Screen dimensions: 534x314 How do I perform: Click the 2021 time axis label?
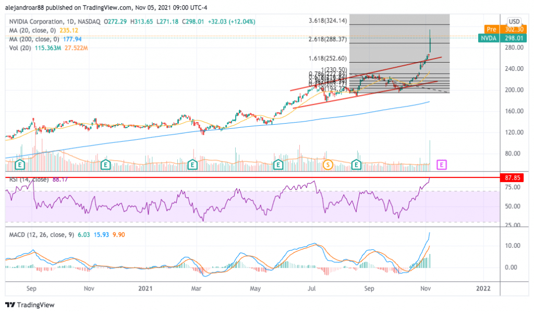pyautogui.click(x=145, y=288)
